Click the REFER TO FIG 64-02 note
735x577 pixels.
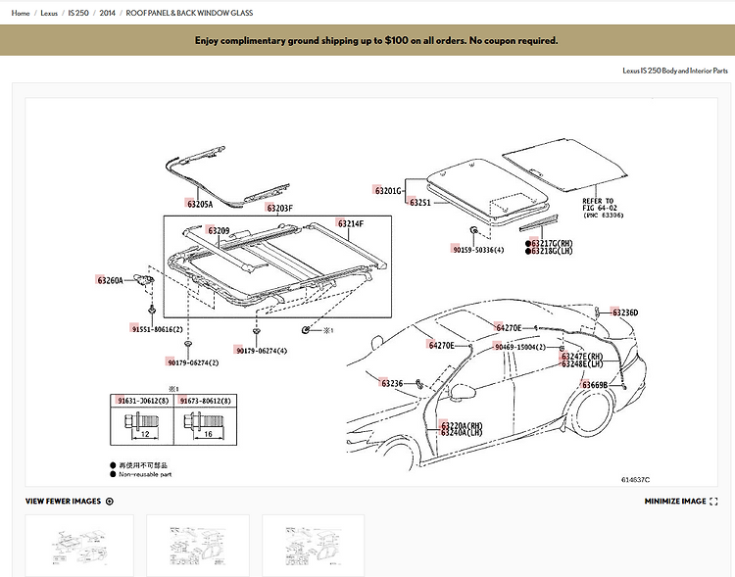(x=604, y=208)
